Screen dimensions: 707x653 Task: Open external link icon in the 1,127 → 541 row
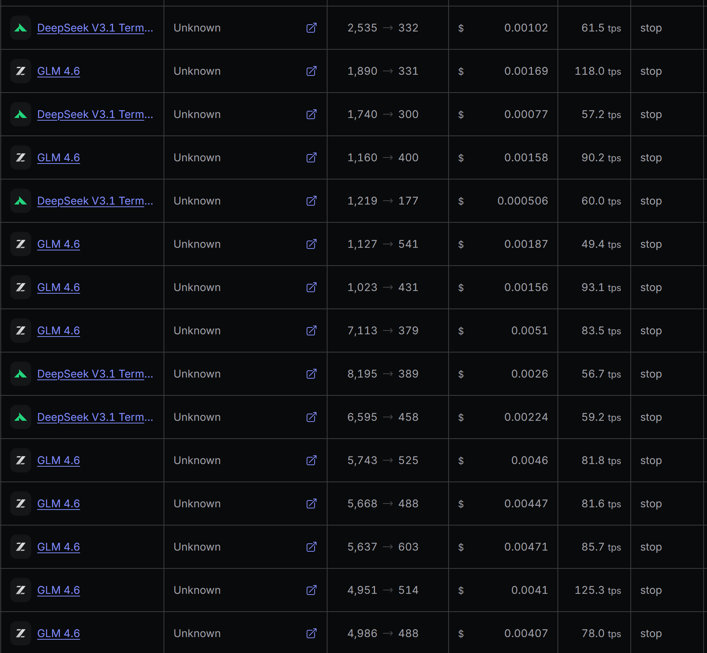coord(311,244)
